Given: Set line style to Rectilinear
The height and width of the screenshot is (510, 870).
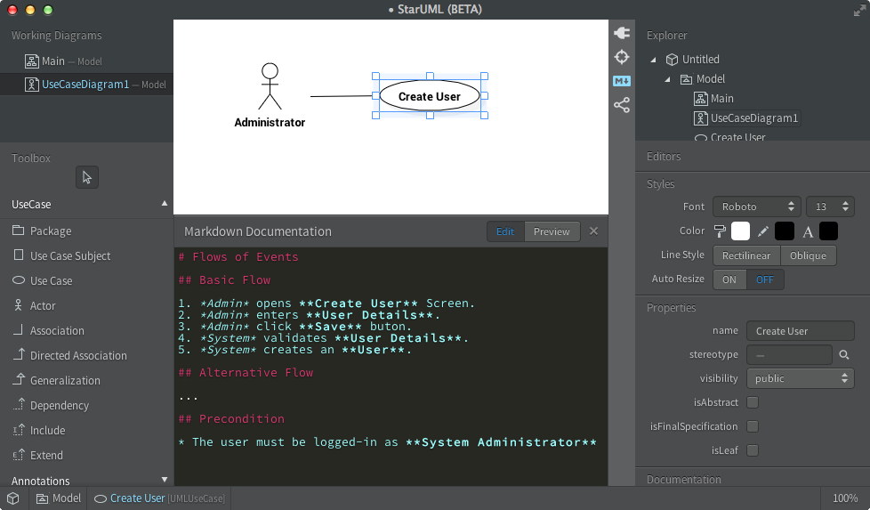Looking at the screenshot, I should point(746,255).
